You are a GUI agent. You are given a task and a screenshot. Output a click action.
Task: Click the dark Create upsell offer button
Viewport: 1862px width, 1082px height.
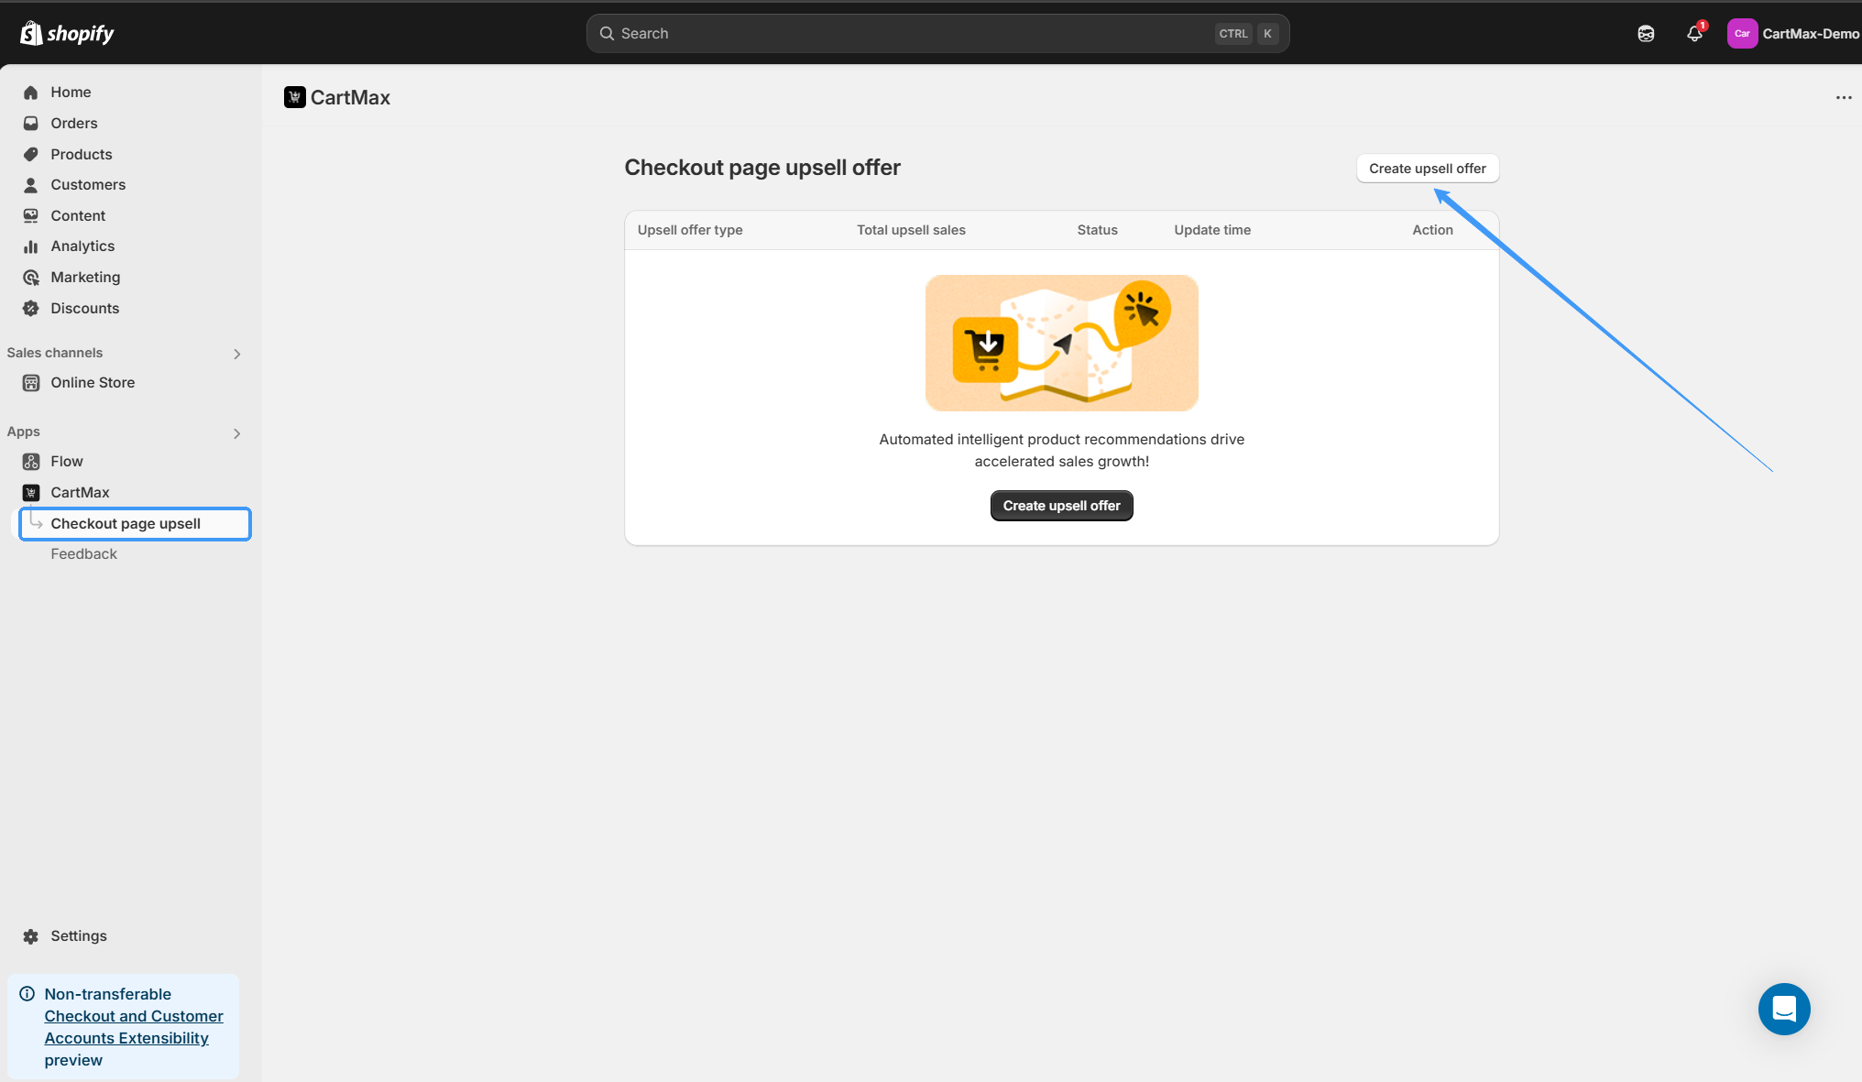1061,506
